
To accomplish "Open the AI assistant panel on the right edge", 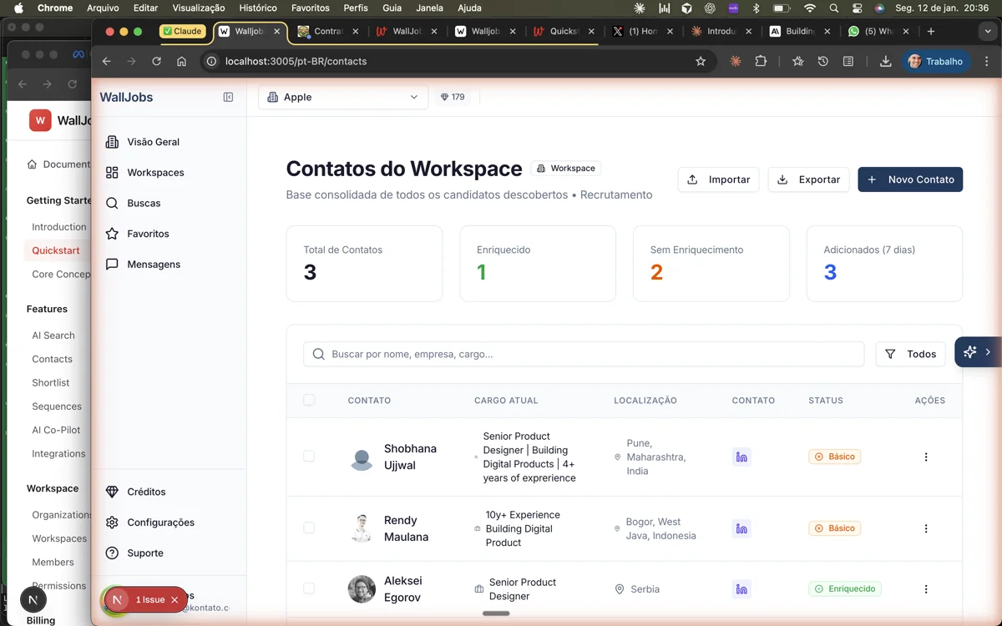I will [x=977, y=352].
